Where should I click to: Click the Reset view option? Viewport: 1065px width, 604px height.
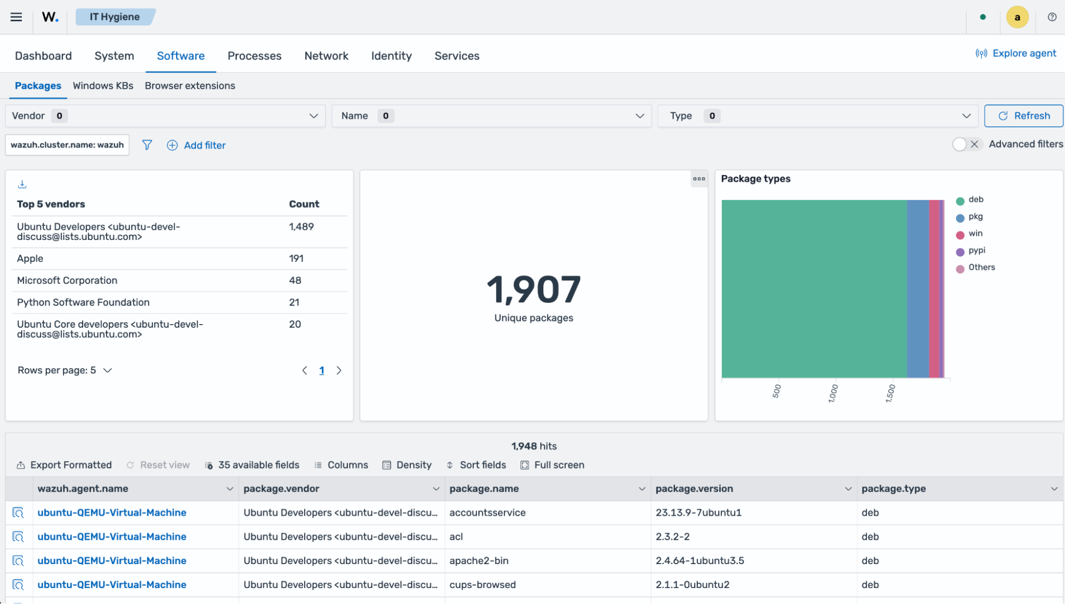coord(158,465)
